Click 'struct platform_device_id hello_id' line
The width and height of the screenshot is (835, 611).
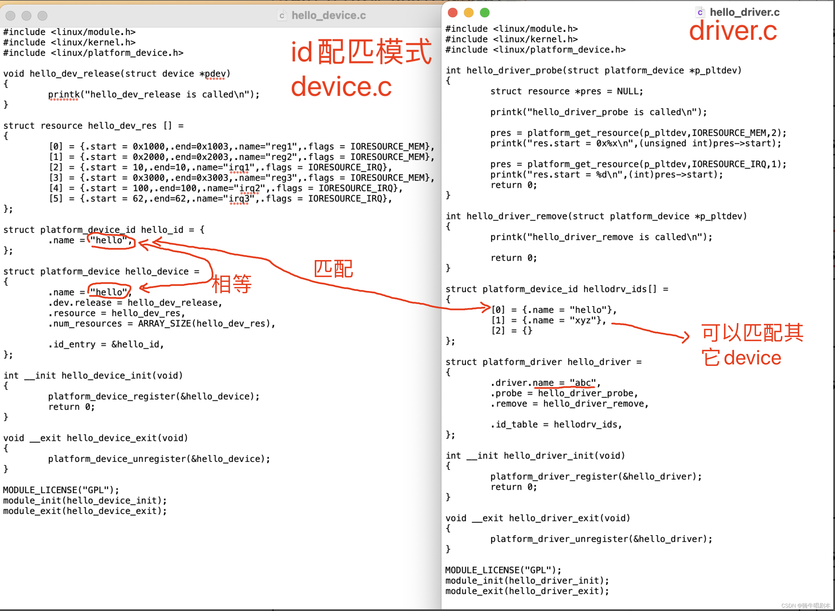(x=104, y=230)
